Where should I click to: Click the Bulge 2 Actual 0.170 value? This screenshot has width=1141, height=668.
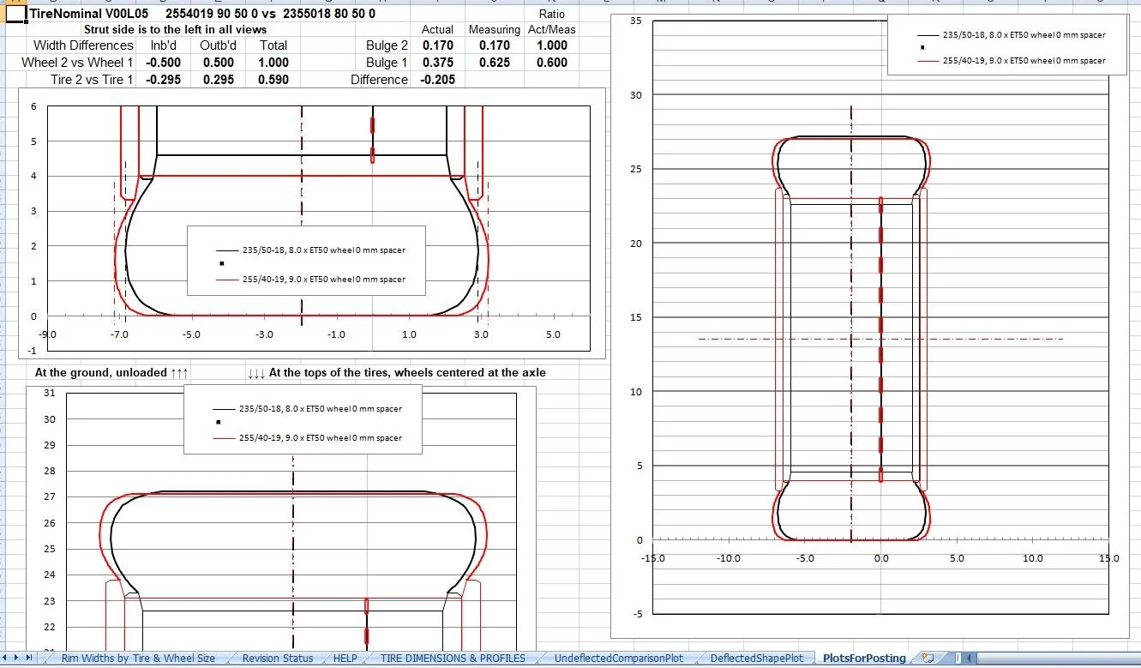pyautogui.click(x=437, y=45)
